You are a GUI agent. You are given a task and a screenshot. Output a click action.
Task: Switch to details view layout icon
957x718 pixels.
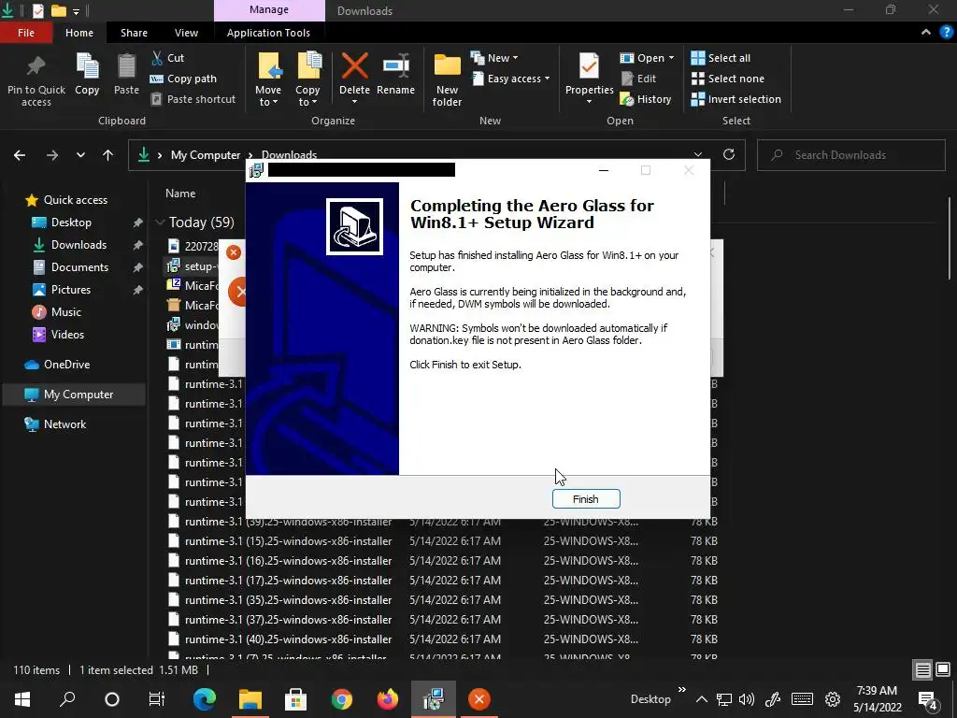coord(922,670)
